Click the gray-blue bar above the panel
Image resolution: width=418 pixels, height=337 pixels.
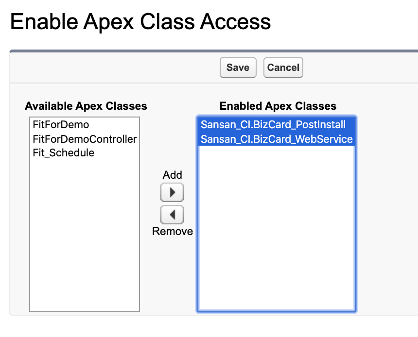click(214, 51)
